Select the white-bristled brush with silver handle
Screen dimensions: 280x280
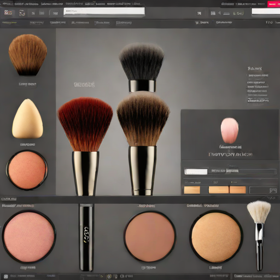coord(259,235)
